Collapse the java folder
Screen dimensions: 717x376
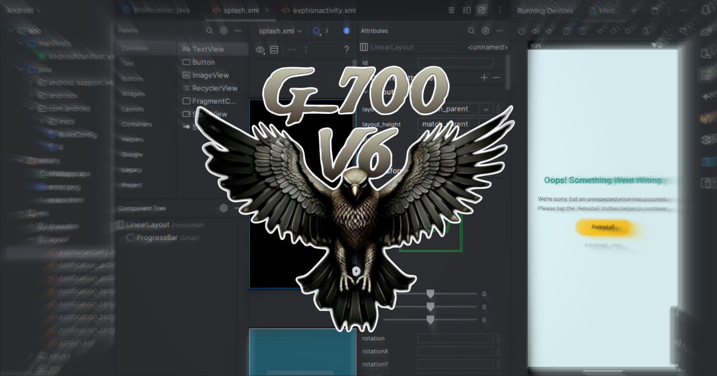21,70
